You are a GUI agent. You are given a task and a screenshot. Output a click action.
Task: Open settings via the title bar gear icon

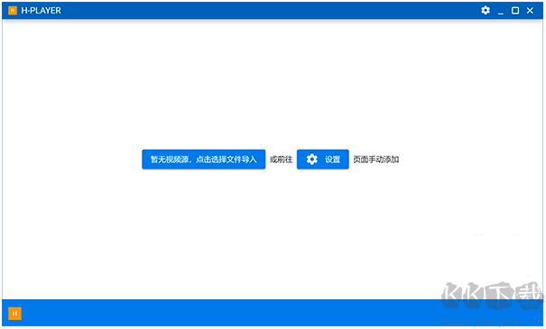tap(486, 11)
